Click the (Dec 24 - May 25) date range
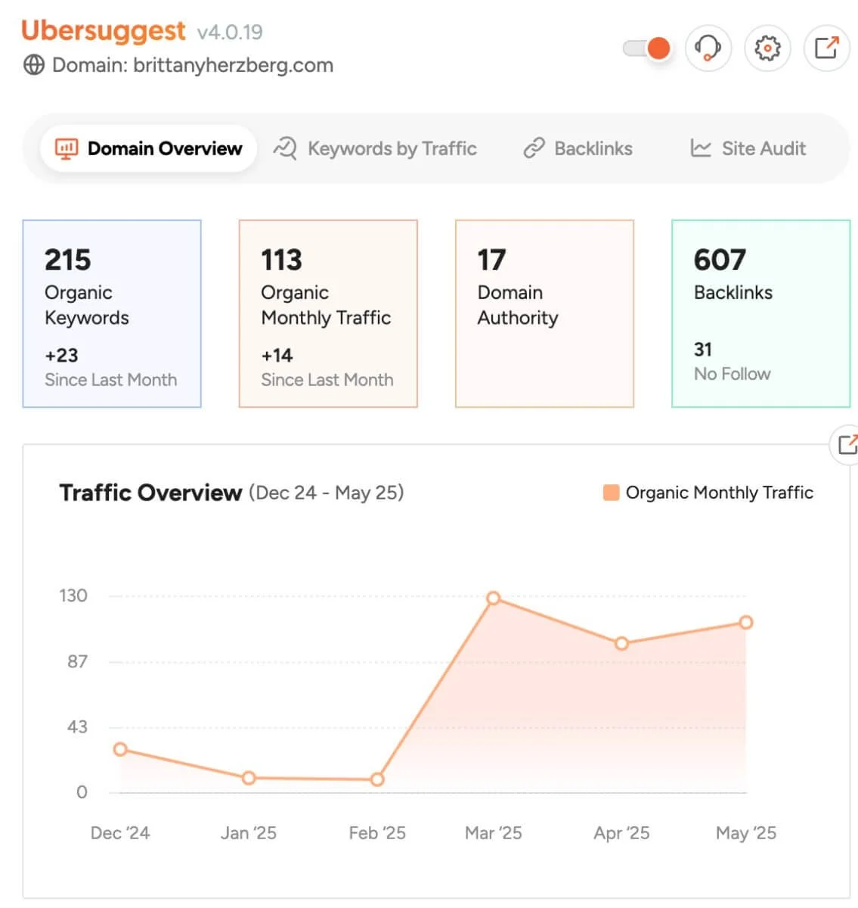The image size is (858, 908). pos(326,493)
